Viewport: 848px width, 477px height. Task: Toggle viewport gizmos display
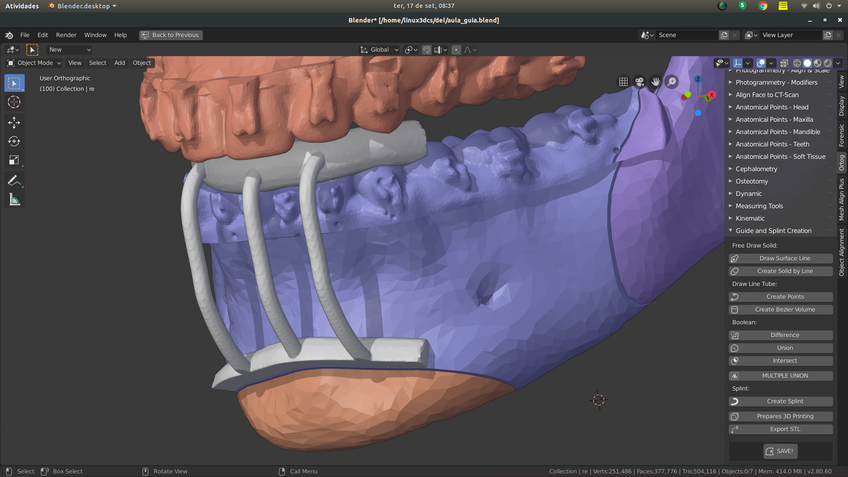pyautogui.click(x=737, y=63)
